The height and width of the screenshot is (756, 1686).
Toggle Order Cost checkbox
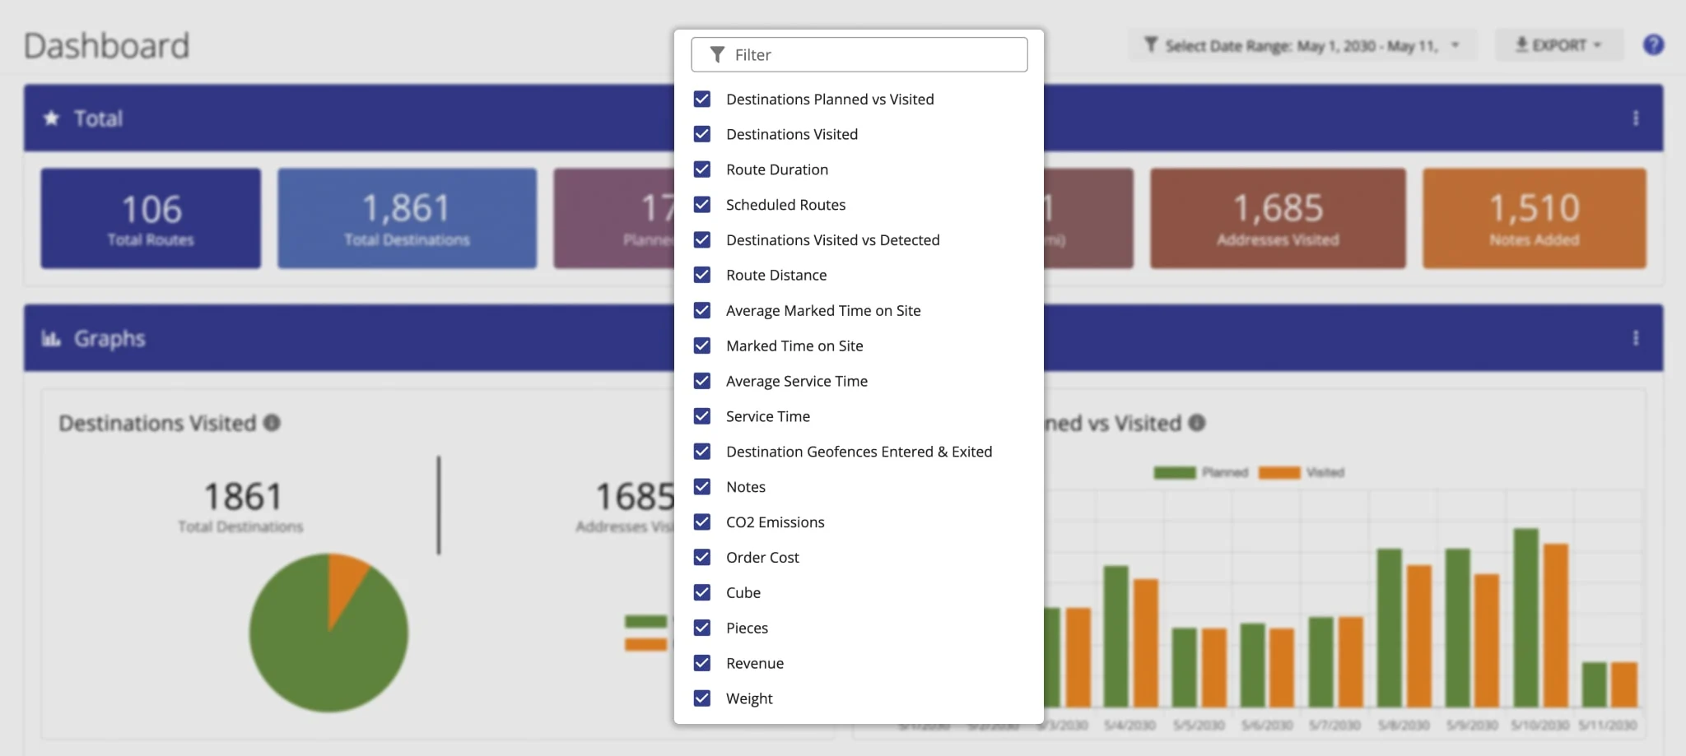point(702,557)
